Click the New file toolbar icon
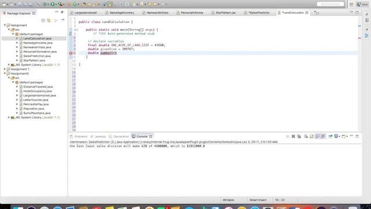 [x=4, y=4]
